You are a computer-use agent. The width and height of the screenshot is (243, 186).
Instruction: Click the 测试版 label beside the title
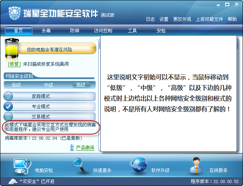[107, 15]
